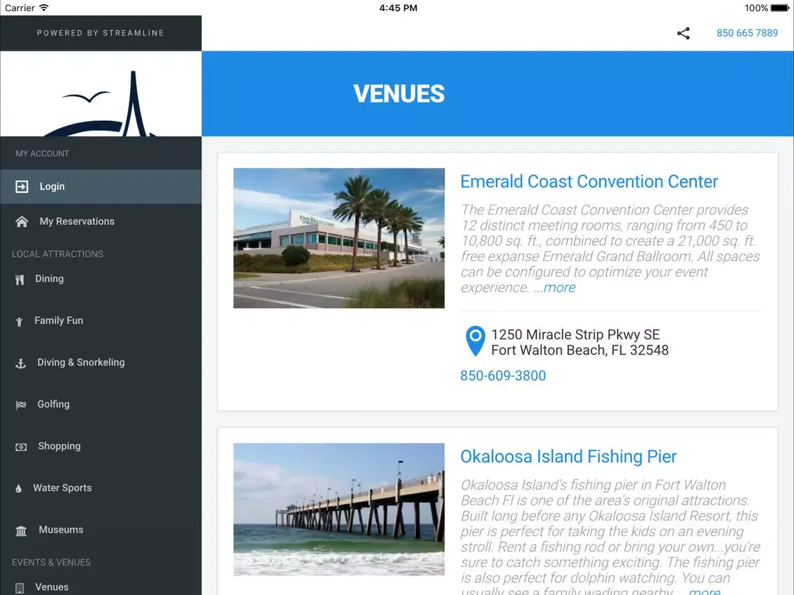
Task: Click the Fort Walton Beach, FL 32548 line
Action: [580, 350]
